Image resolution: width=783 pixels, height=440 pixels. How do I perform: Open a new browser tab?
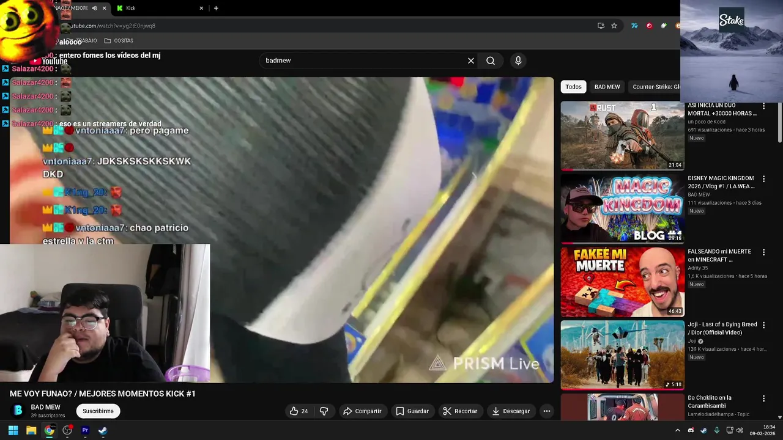click(216, 8)
